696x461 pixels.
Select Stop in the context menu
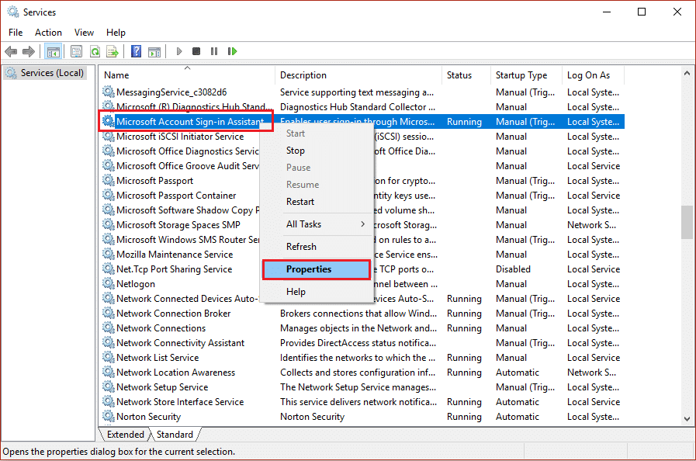pos(296,151)
